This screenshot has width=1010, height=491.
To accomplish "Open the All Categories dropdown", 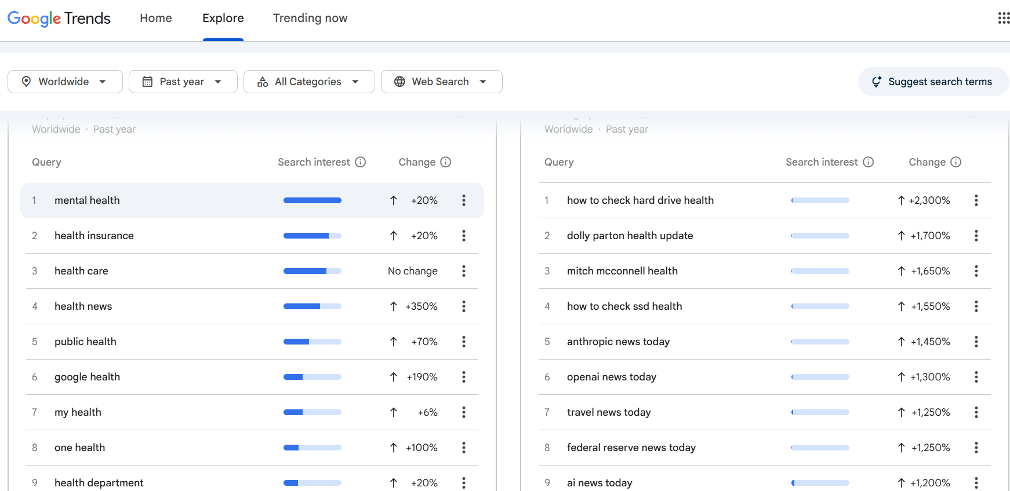I will [x=309, y=82].
